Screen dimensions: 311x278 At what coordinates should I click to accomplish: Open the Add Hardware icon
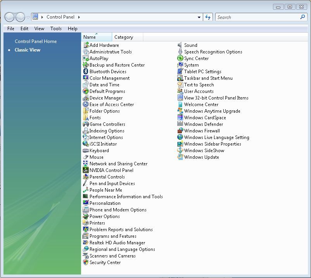point(86,45)
